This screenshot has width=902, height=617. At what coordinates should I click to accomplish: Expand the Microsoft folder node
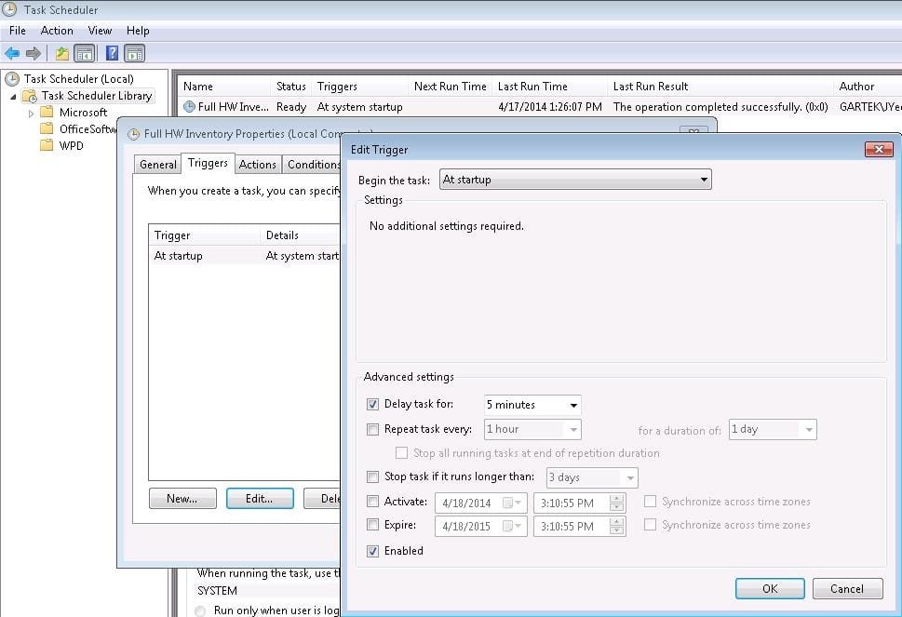tap(31, 114)
